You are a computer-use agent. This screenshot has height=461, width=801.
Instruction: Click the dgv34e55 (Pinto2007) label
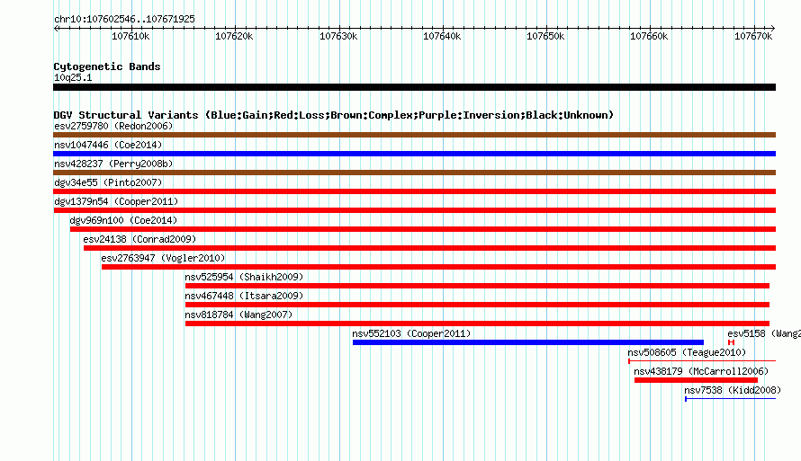tap(108, 182)
